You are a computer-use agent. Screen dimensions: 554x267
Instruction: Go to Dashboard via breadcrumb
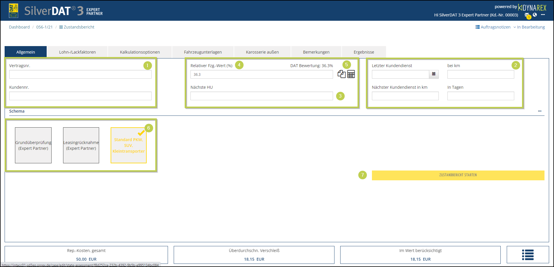coord(19,27)
